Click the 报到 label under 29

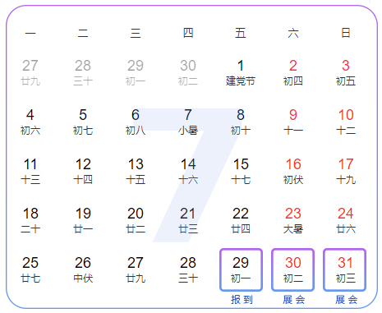(242, 300)
